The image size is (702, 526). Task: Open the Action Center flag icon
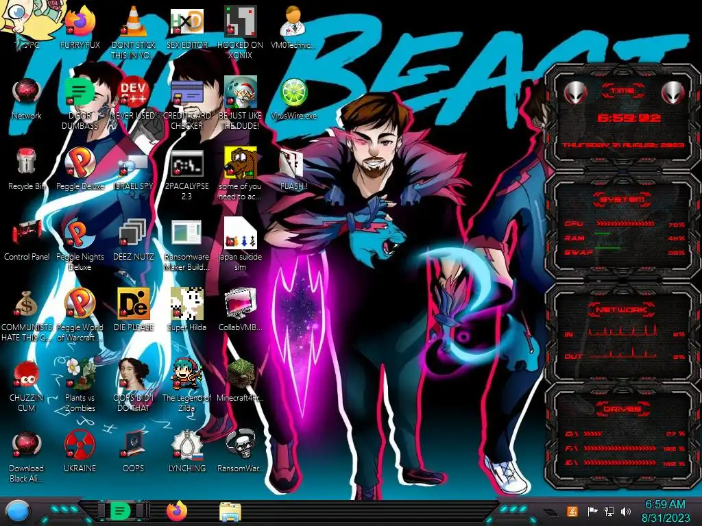(x=592, y=511)
